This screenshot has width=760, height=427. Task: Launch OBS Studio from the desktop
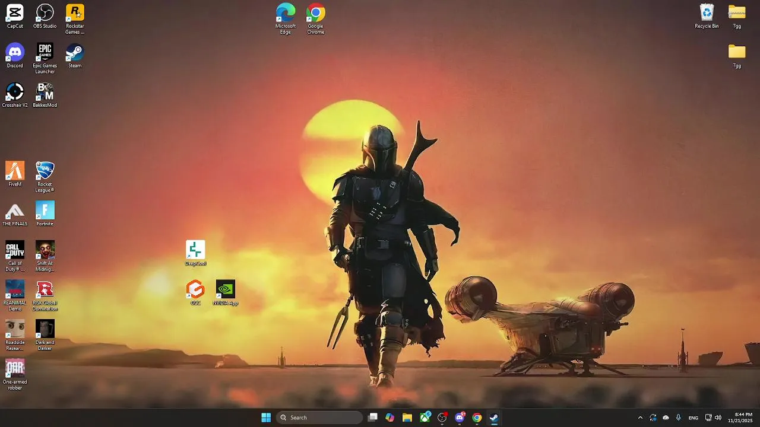45,17
